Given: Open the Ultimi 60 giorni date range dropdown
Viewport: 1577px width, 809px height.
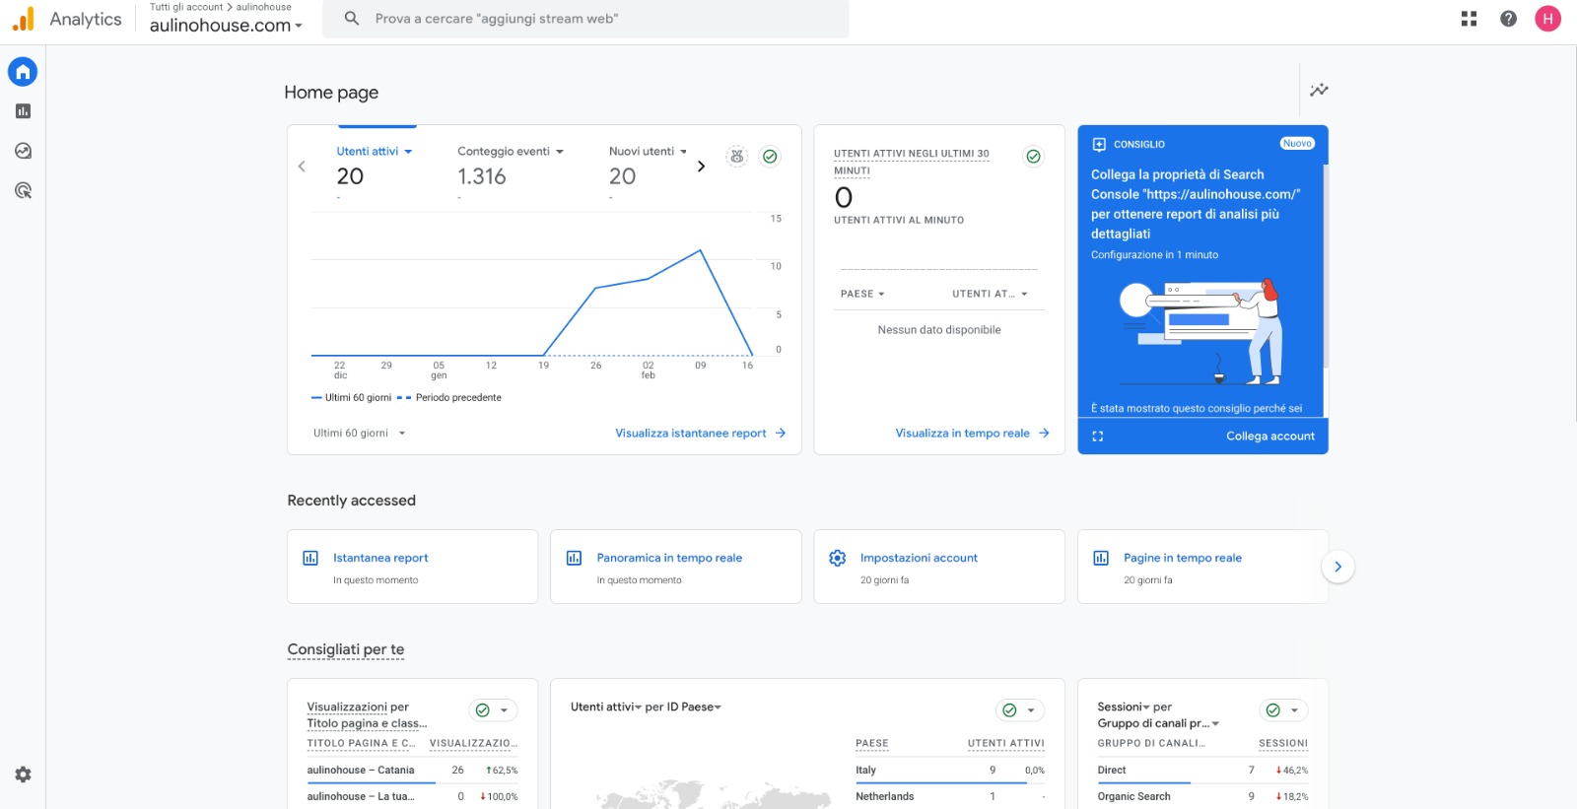Looking at the screenshot, I should pos(360,433).
